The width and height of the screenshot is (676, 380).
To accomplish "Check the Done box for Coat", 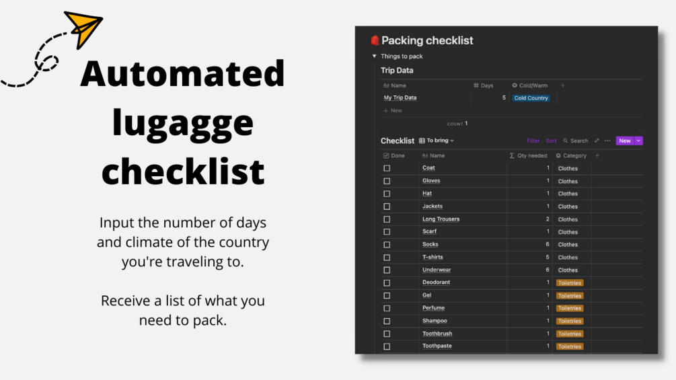I will point(387,168).
